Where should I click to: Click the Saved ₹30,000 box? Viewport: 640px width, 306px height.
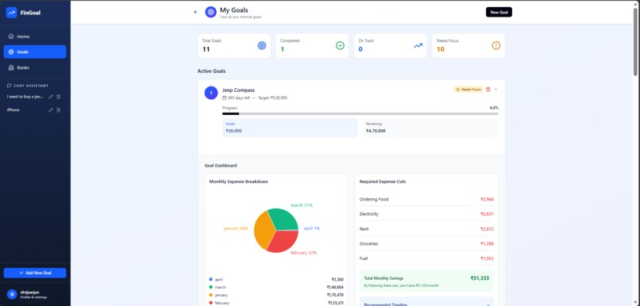pos(290,128)
